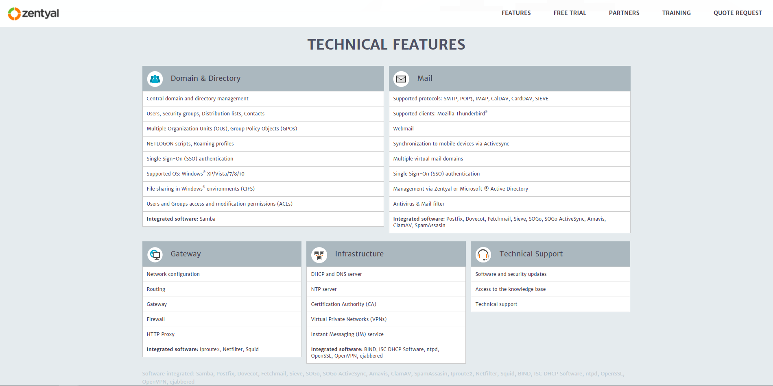Open the FREE TRIAL menu item
This screenshot has width=773, height=386.
tap(570, 13)
